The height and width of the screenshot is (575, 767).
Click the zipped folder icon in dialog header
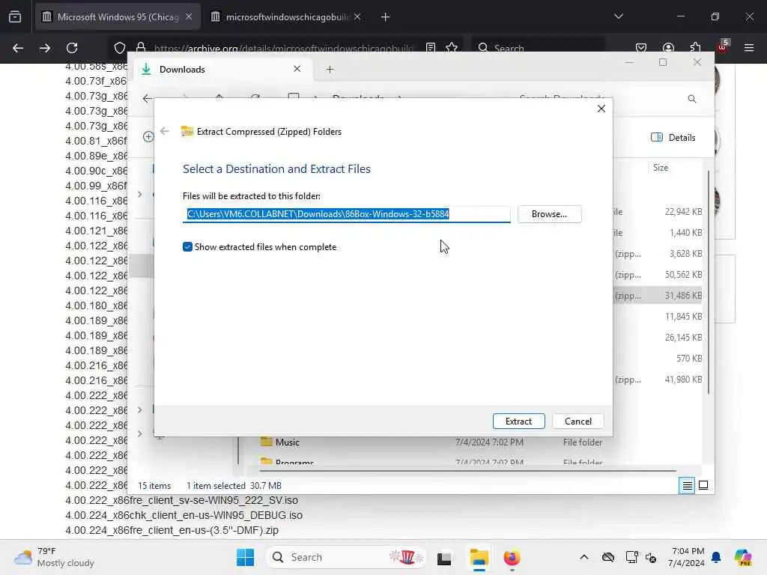click(x=187, y=131)
